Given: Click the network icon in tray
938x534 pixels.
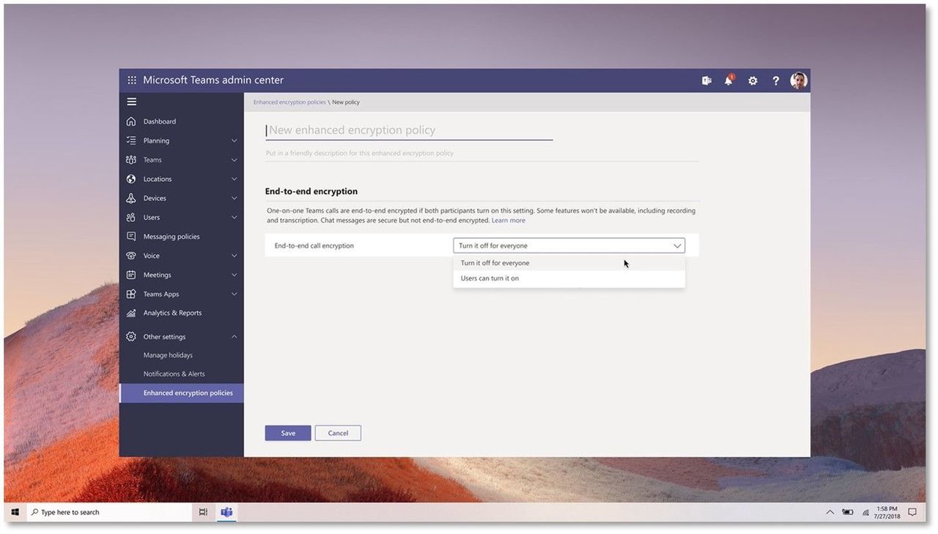Looking at the screenshot, I should coord(865,512).
